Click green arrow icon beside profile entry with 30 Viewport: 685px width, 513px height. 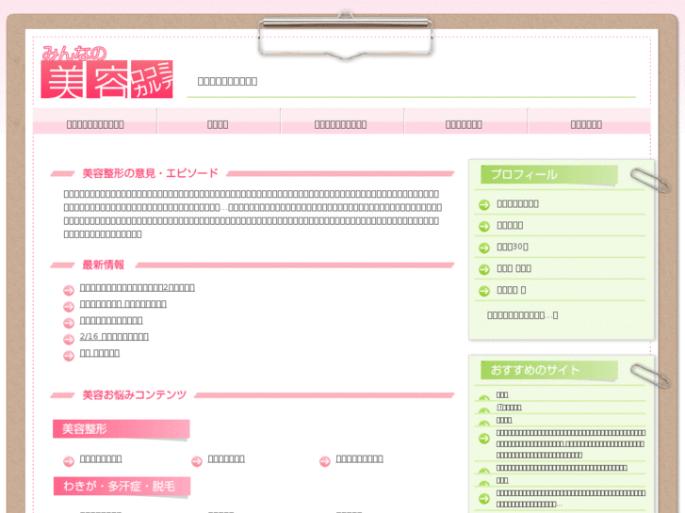(484, 248)
